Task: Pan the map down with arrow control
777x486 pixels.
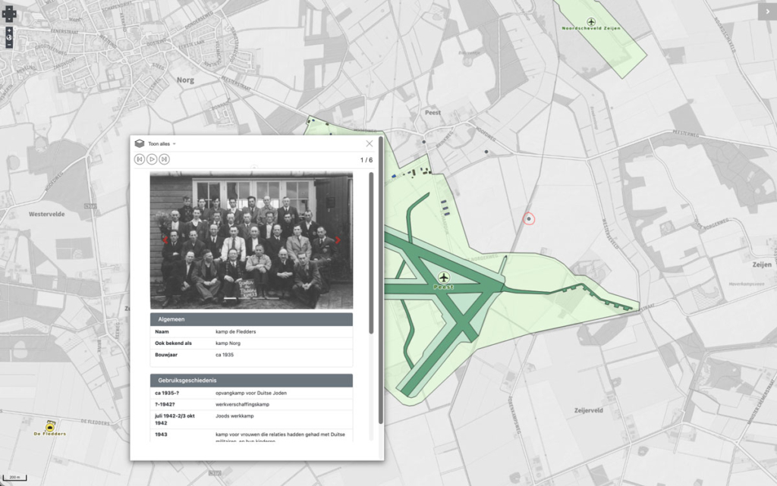Action: [9, 18]
